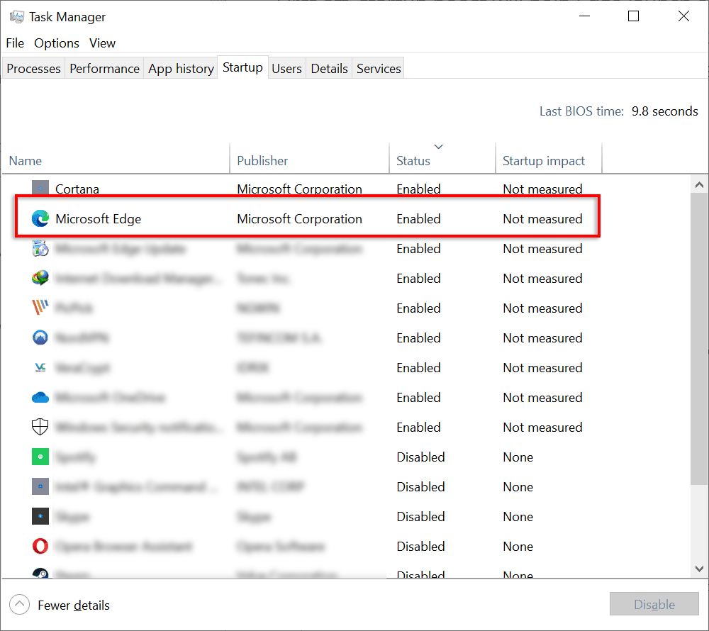Click Not measured in Windows Security row
This screenshot has height=631, width=709.
(x=542, y=427)
